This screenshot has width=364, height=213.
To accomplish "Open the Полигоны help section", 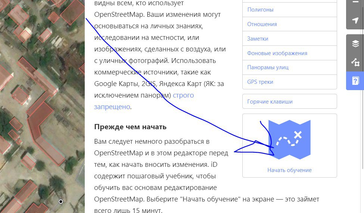I will (289, 10).
